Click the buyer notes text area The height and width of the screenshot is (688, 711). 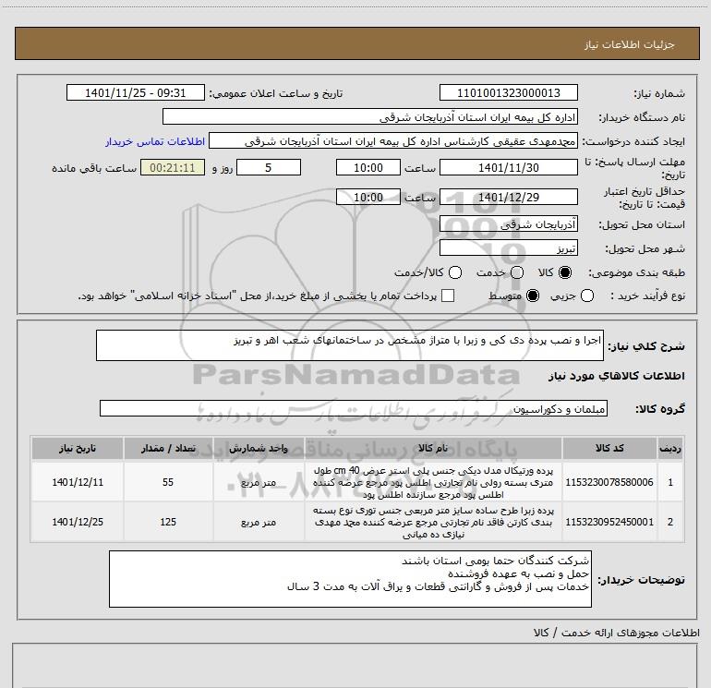(350, 579)
